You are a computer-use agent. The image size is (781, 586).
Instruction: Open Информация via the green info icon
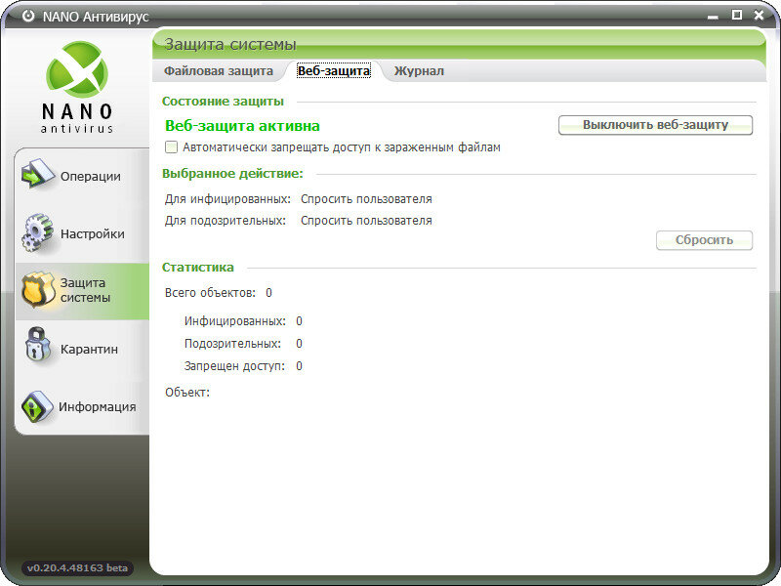coord(37,406)
